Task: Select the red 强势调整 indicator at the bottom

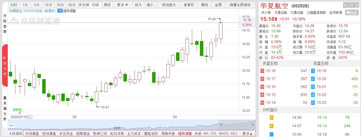Action: coord(185,134)
